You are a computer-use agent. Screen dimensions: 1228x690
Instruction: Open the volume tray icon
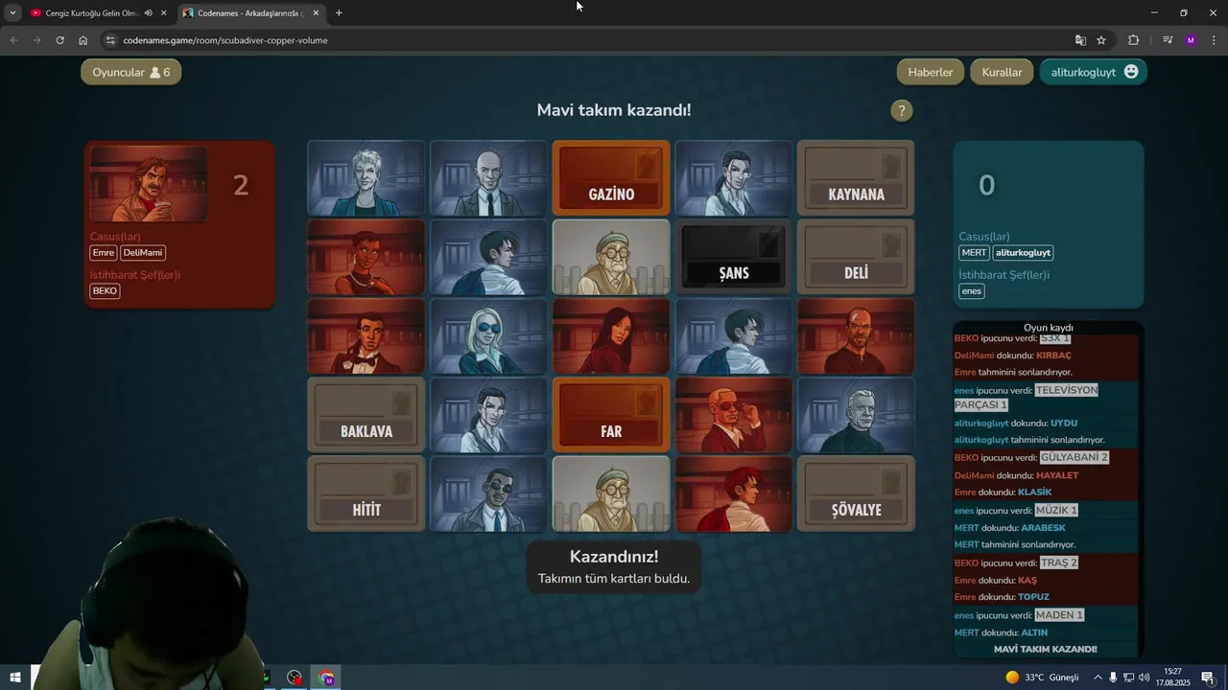[x=1144, y=678]
